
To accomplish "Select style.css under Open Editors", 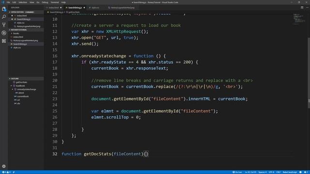I will (x=20, y=23).
